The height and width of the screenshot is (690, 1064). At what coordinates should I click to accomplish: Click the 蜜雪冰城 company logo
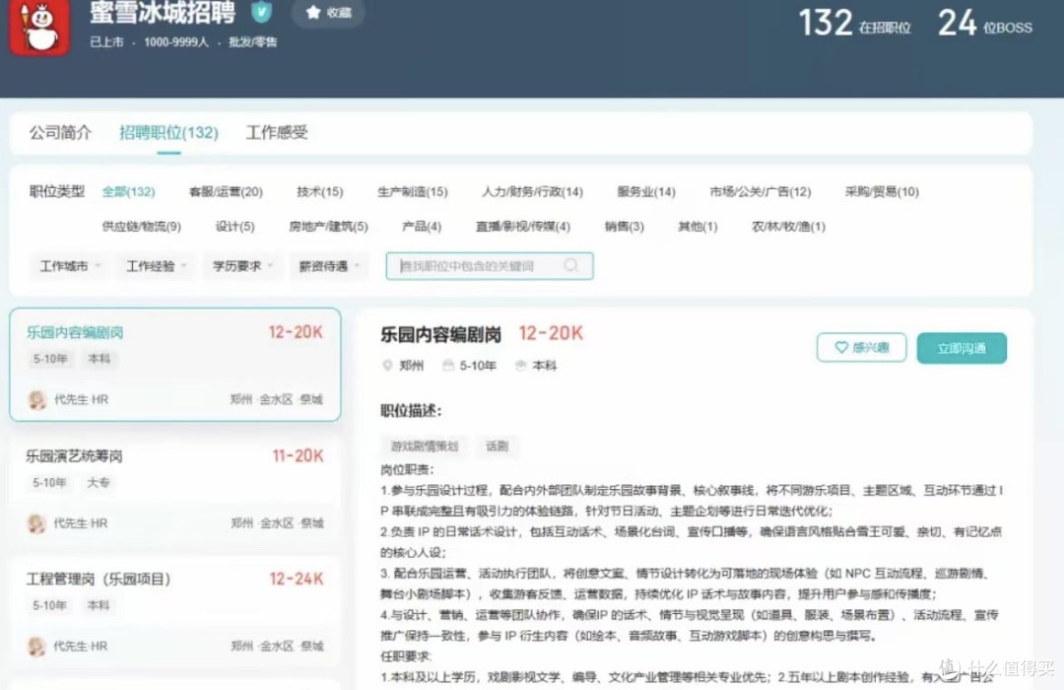pyautogui.click(x=39, y=28)
